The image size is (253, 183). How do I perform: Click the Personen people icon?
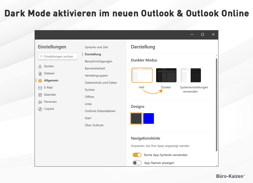pos(40,102)
